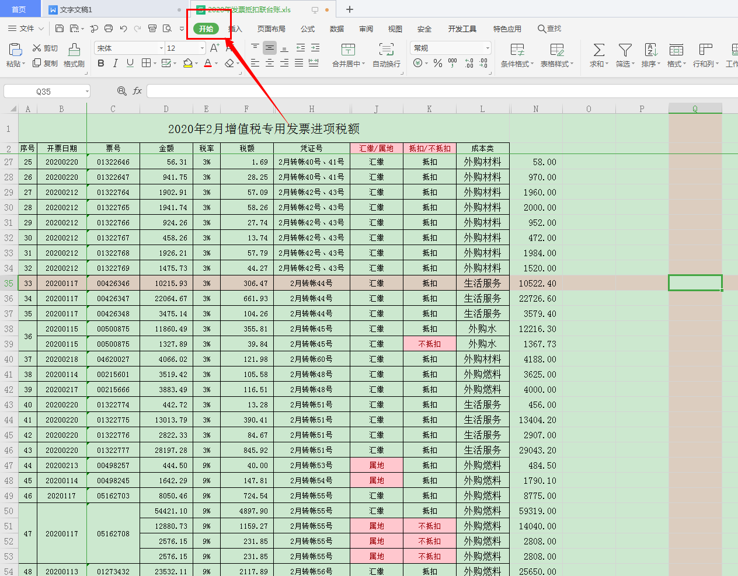Image resolution: width=738 pixels, height=576 pixels.
Task: Go to the 首页 home tab
Action: (19, 9)
